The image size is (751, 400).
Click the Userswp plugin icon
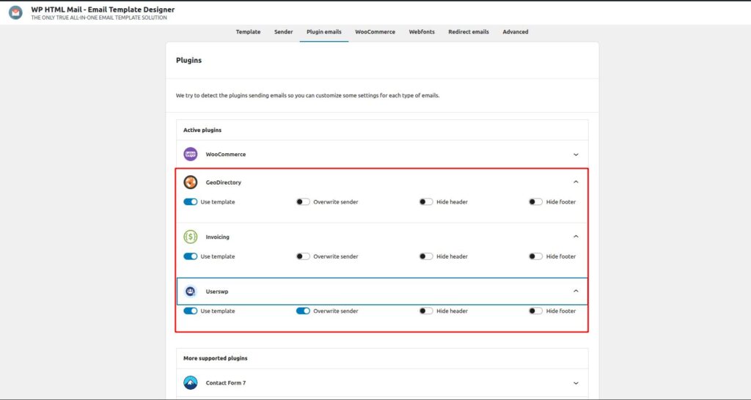point(191,291)
